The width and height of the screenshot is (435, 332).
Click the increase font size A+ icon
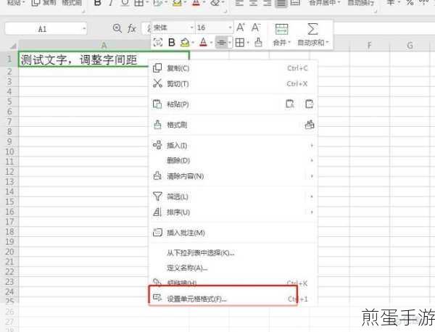(x=240, y=28)
